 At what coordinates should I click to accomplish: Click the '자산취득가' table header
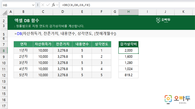[x=43, y=44]
